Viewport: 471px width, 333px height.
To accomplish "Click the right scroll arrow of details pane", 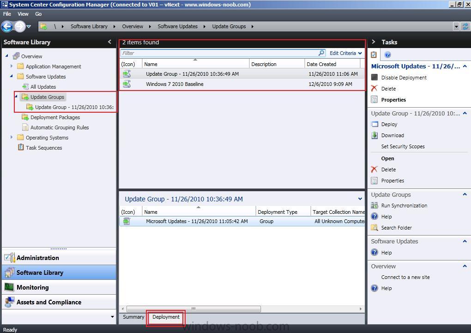I will coord(361,309).
